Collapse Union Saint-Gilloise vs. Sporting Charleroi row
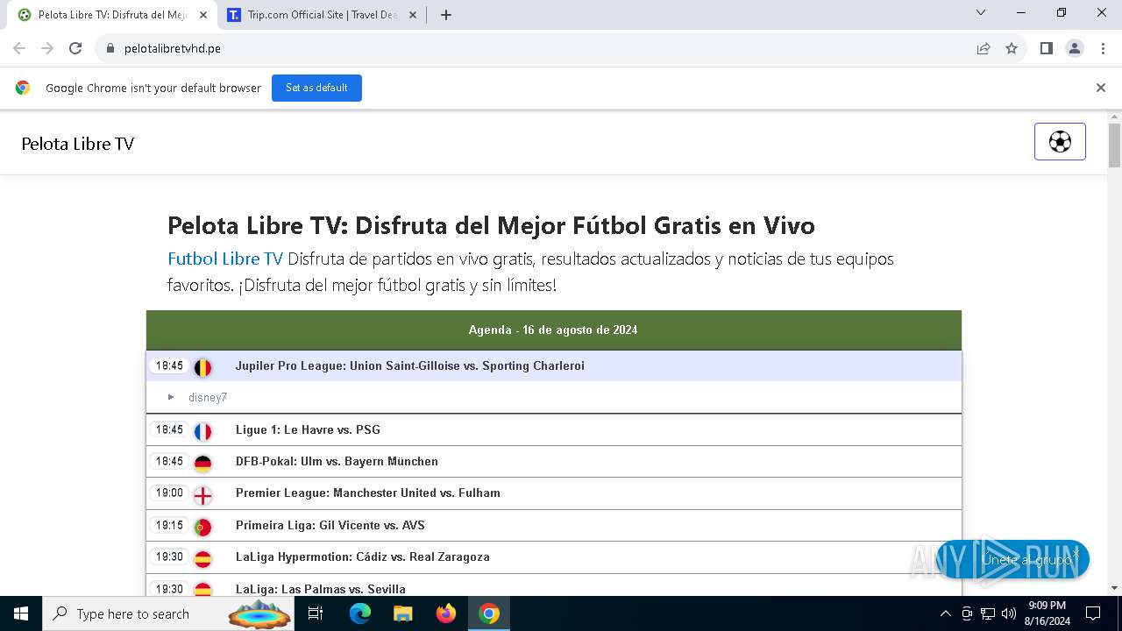 (554, 366)
